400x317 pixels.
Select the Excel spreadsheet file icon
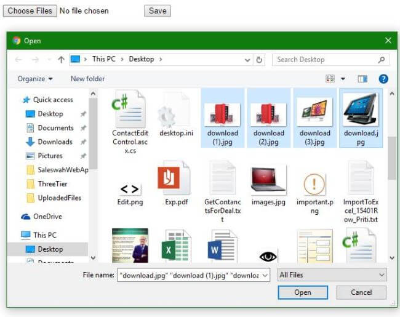click(x=176, y=246)
